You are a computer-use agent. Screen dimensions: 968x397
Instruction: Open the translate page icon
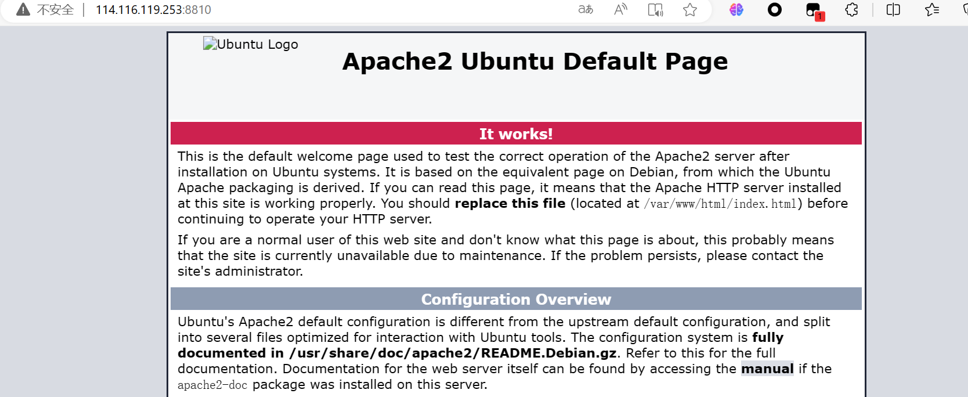point(586,9)
